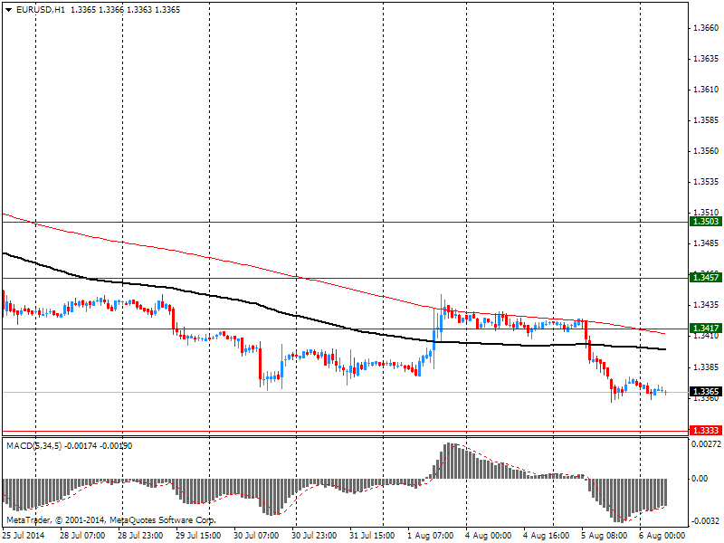Click the 28 Jul 23:00 time label
The width and height of the screenshot is (724, 543).
140,536
